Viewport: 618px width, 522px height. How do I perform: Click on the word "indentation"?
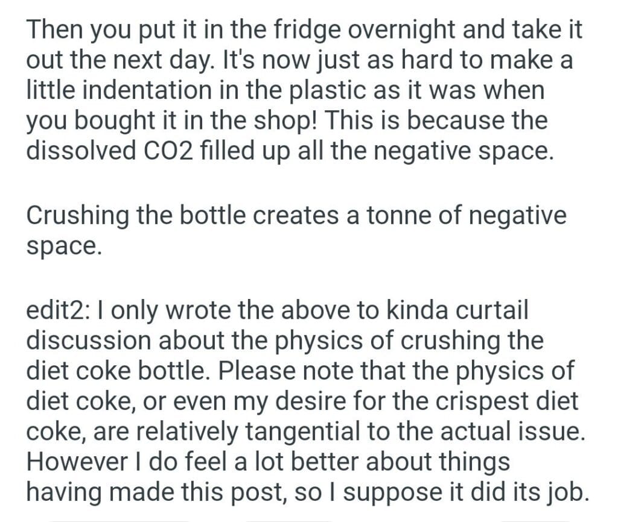[x=125, y=91]
